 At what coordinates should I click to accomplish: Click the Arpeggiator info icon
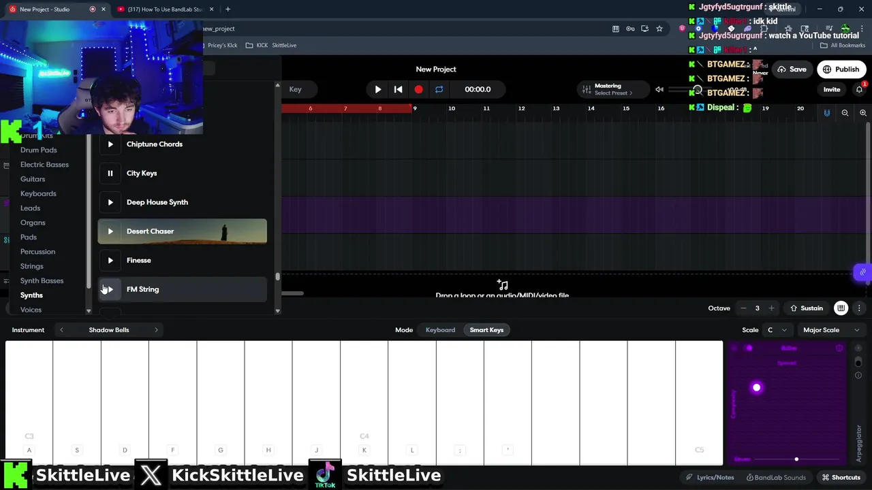click(858, 376)
